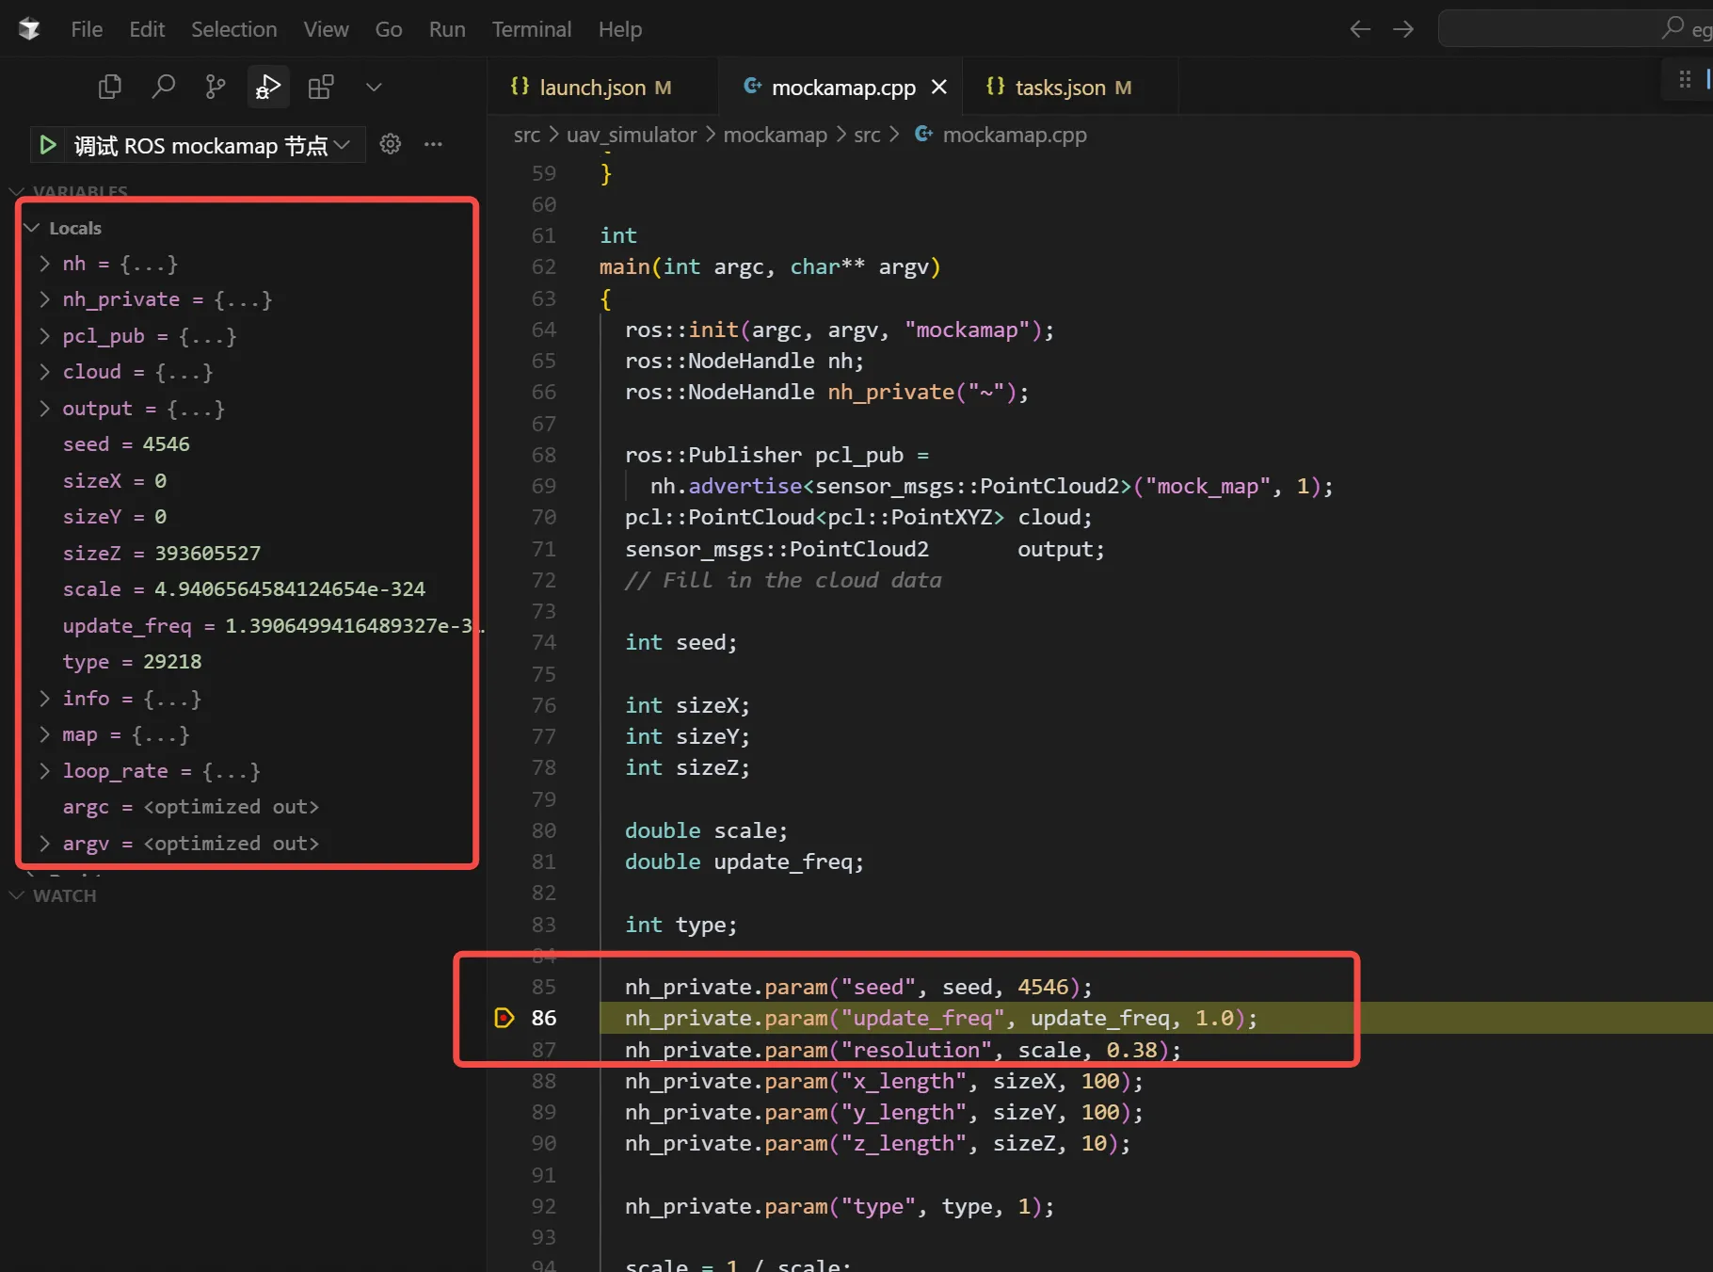Click the VS Code application logo

click(29, 29)
